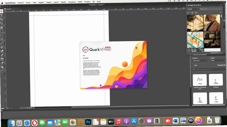Select the woman reading stock thumbnail

pos(212,40)
